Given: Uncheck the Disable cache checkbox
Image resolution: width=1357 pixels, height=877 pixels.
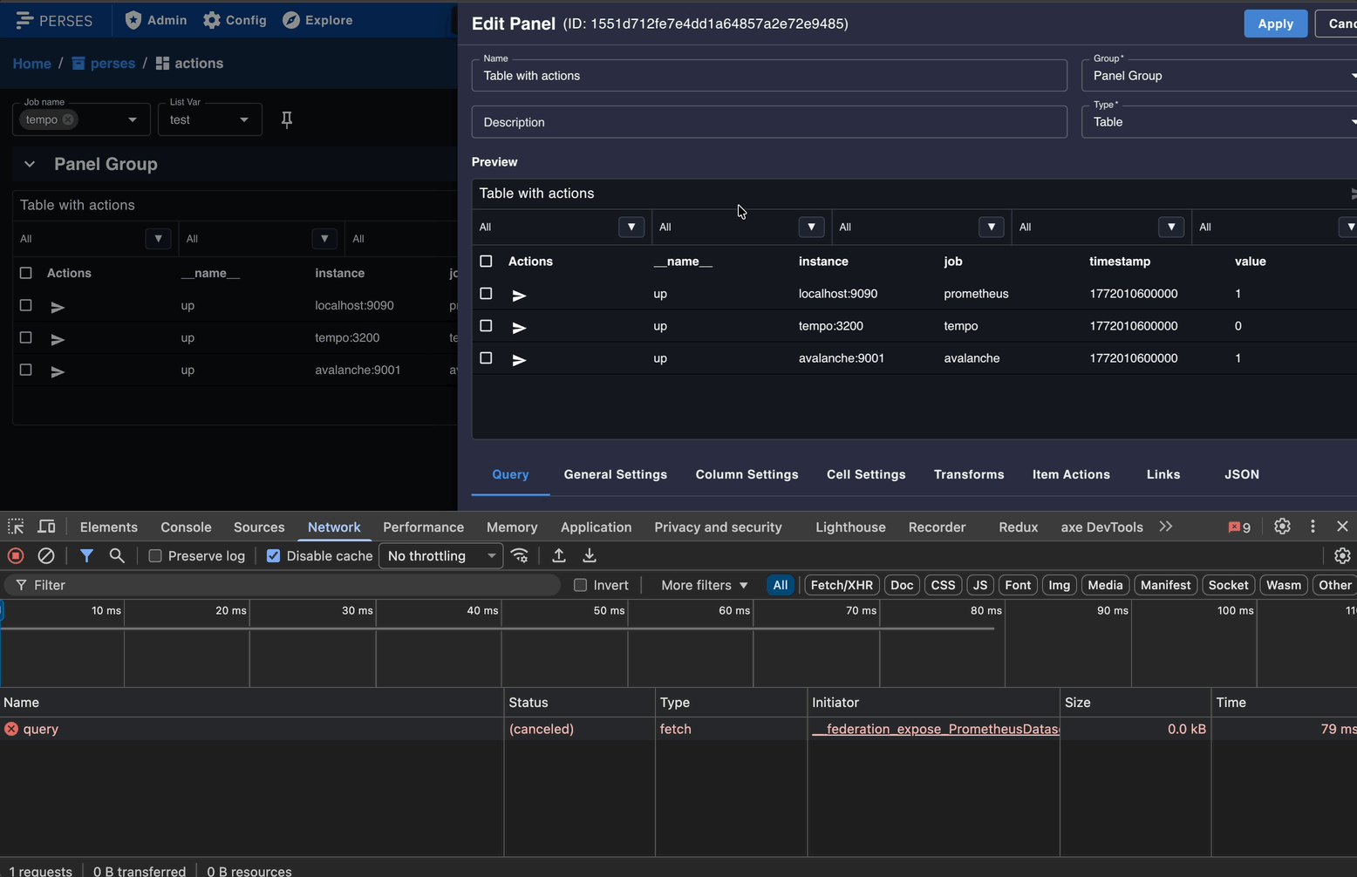Looking at the screenshot, I should 274,556.
